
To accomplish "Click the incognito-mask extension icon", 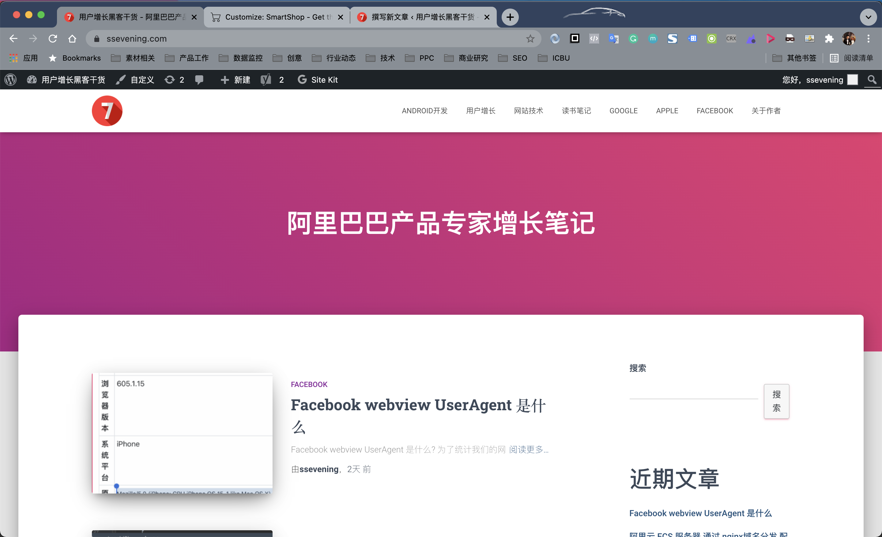I will point(790,38).
